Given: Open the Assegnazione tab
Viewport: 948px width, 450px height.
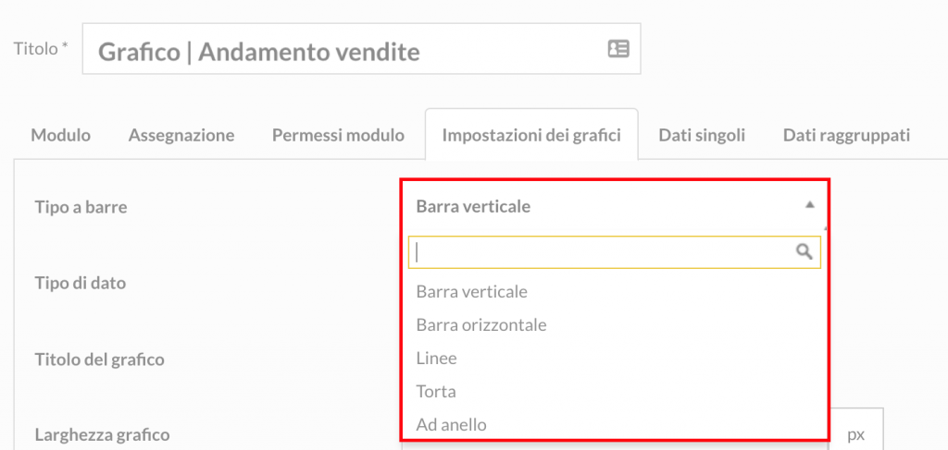Looking at the screenshot, I should (181, 135).
